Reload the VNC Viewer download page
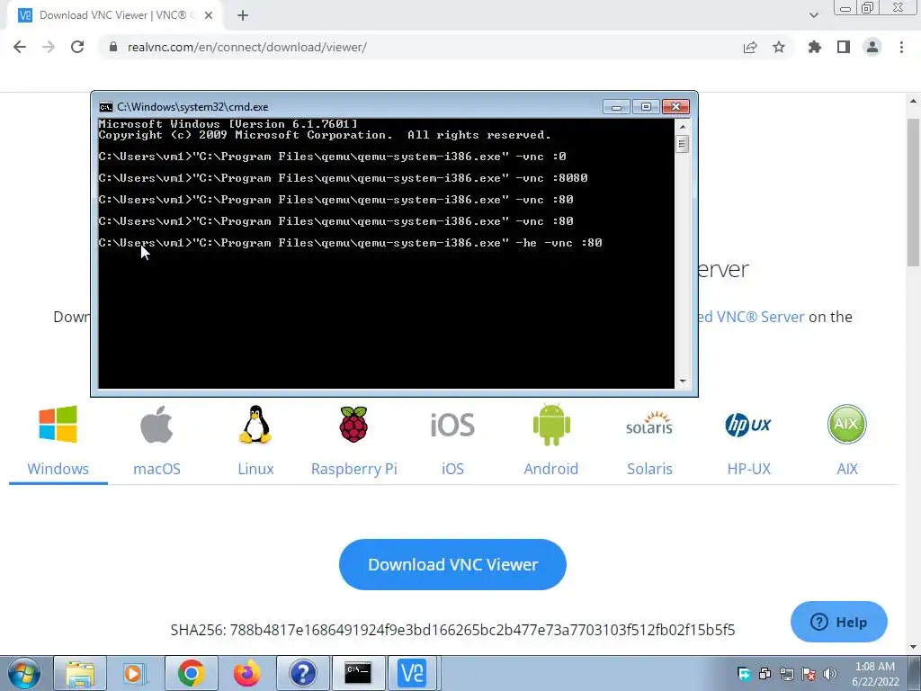The height and width of the screenshot is (691, 921). [x=77, y=47]
